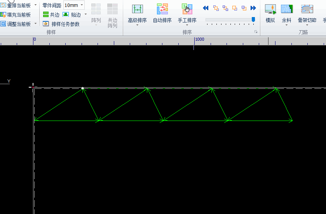
Task: Click 填充当前板 fill current sheet
Action: tap(16, 15)
